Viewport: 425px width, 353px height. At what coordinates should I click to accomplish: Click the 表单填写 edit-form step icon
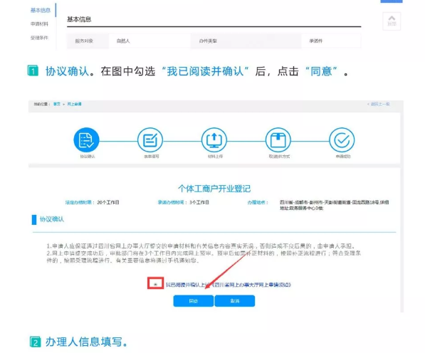[x=150, y=140]
